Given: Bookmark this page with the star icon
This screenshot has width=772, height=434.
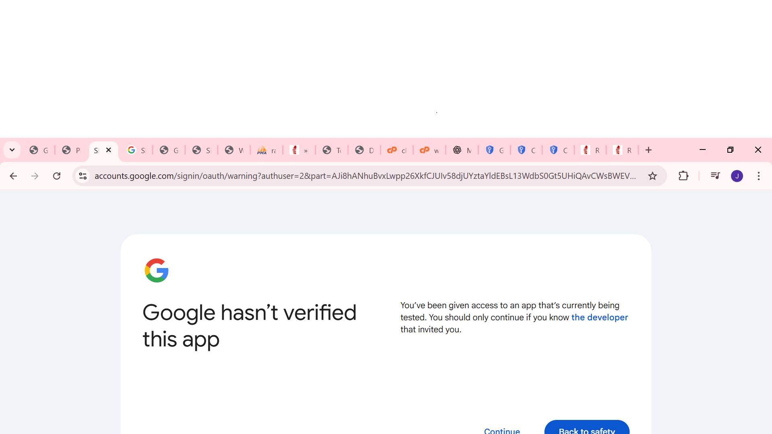Looking at the screenshot, I should (653, 176).
